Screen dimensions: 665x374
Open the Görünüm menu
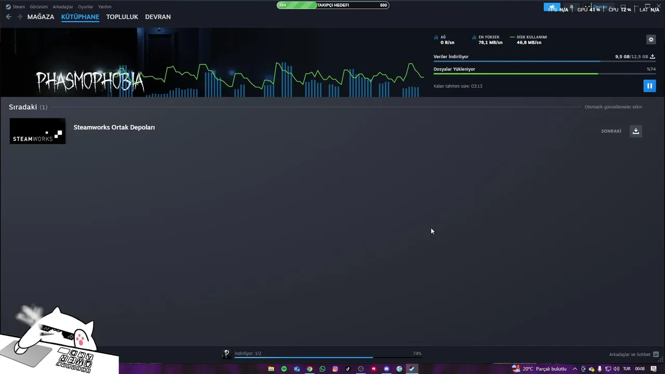[x=38, y=7]
